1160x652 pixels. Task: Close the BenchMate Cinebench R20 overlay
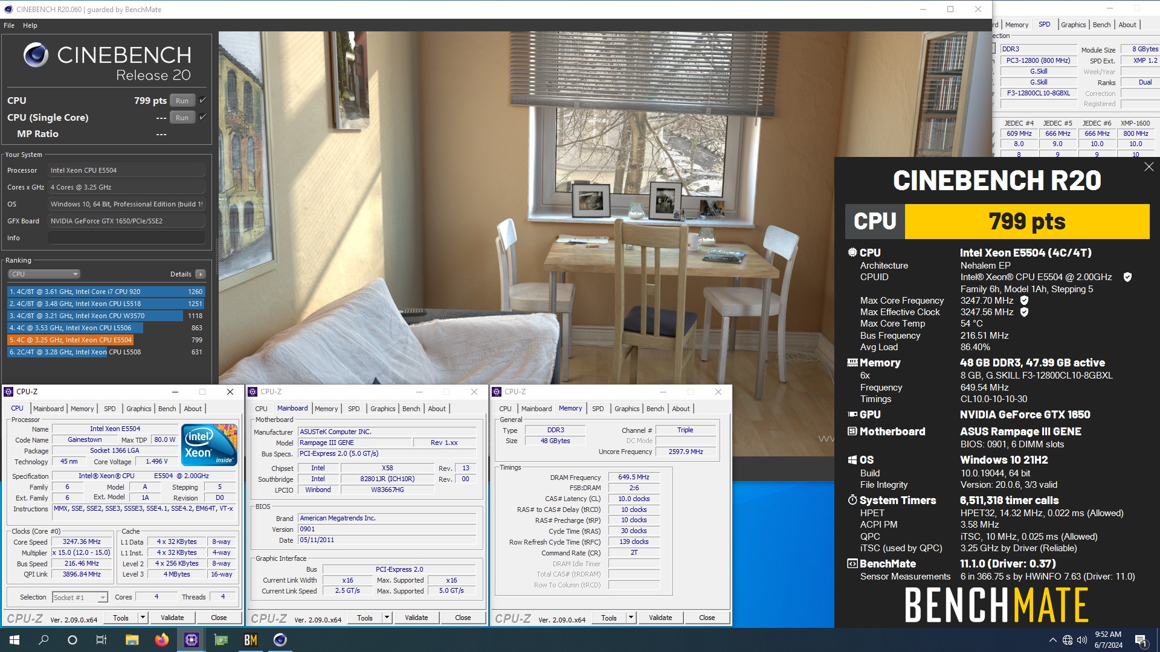(x=1149, y=167)
